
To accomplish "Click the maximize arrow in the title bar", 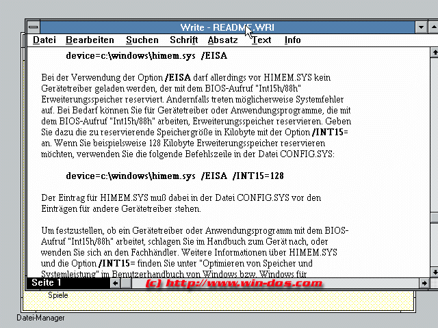I will coord(434,27).
